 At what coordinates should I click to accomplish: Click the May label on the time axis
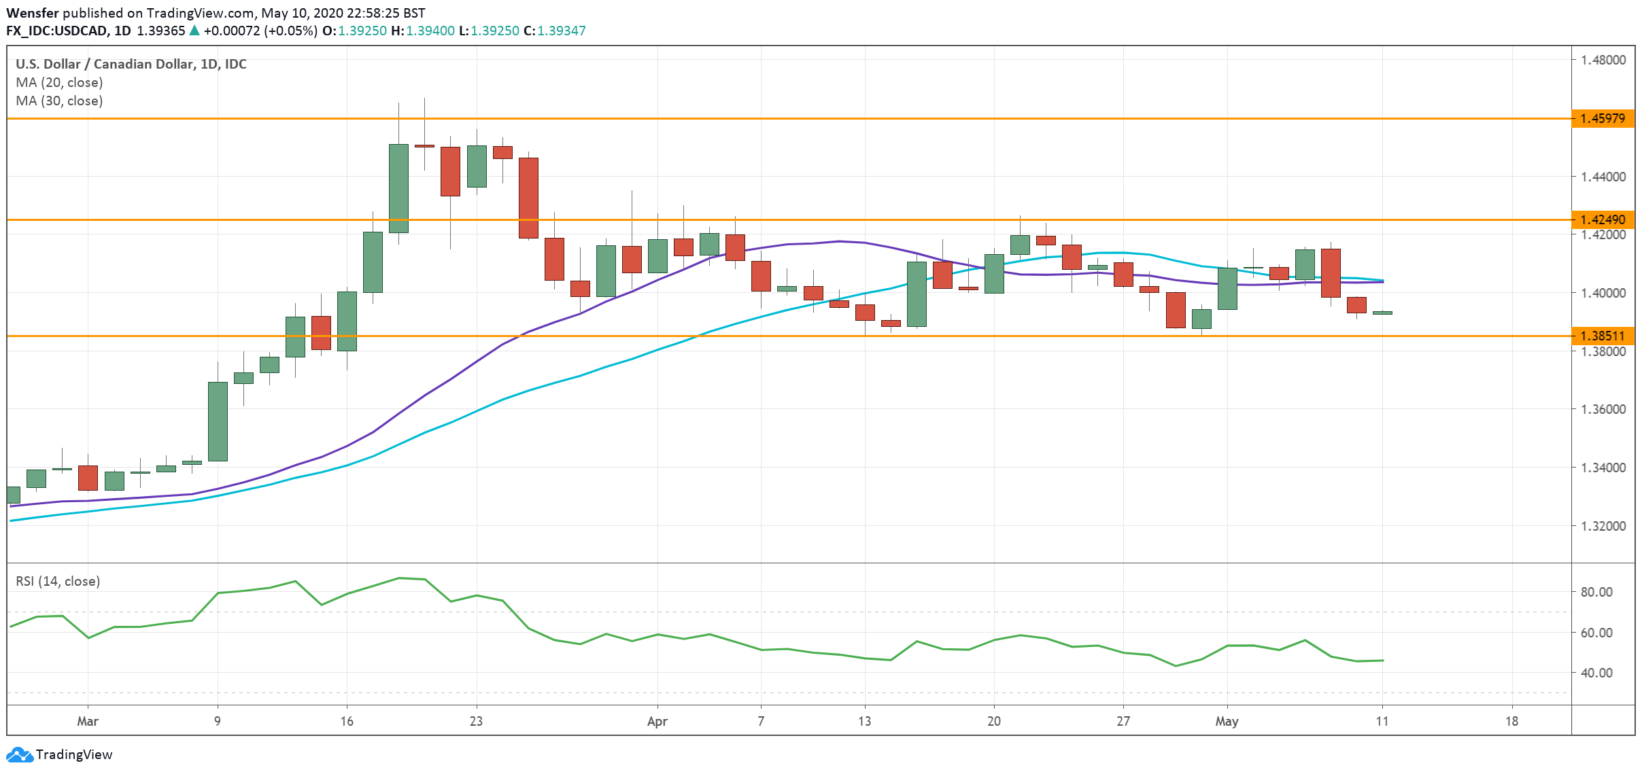click(1227, 721)
